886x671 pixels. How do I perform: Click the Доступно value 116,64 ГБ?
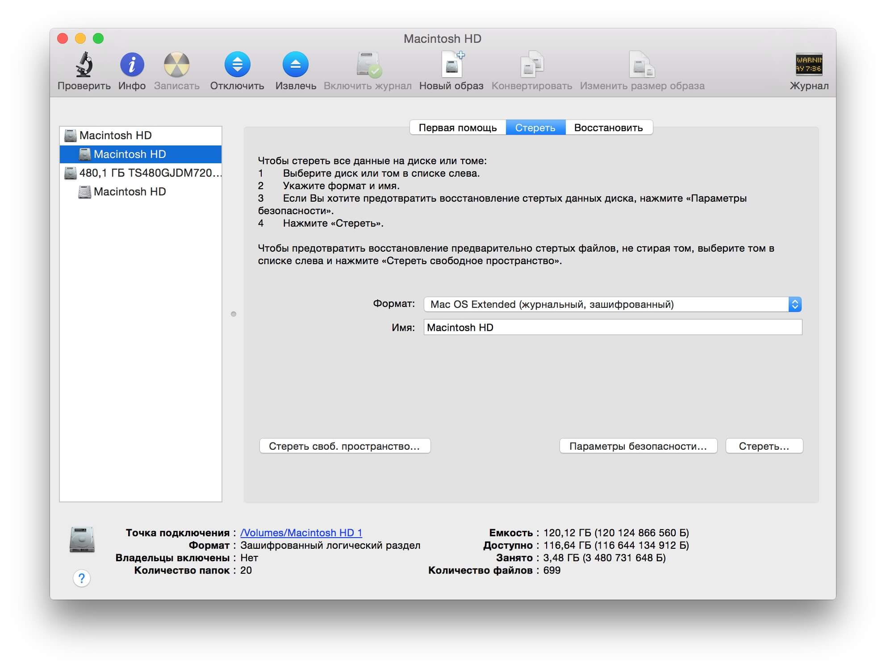[616, 545]
